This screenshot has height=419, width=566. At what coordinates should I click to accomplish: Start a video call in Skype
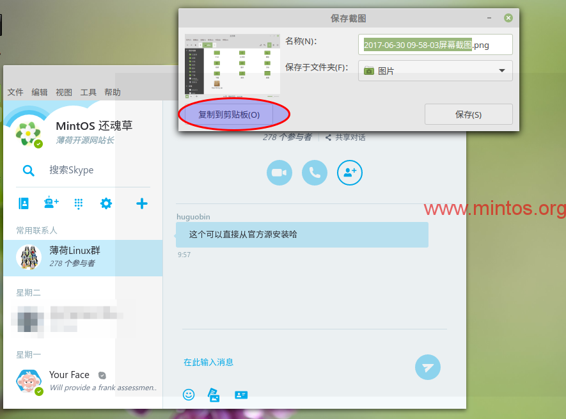pos(279,173)
